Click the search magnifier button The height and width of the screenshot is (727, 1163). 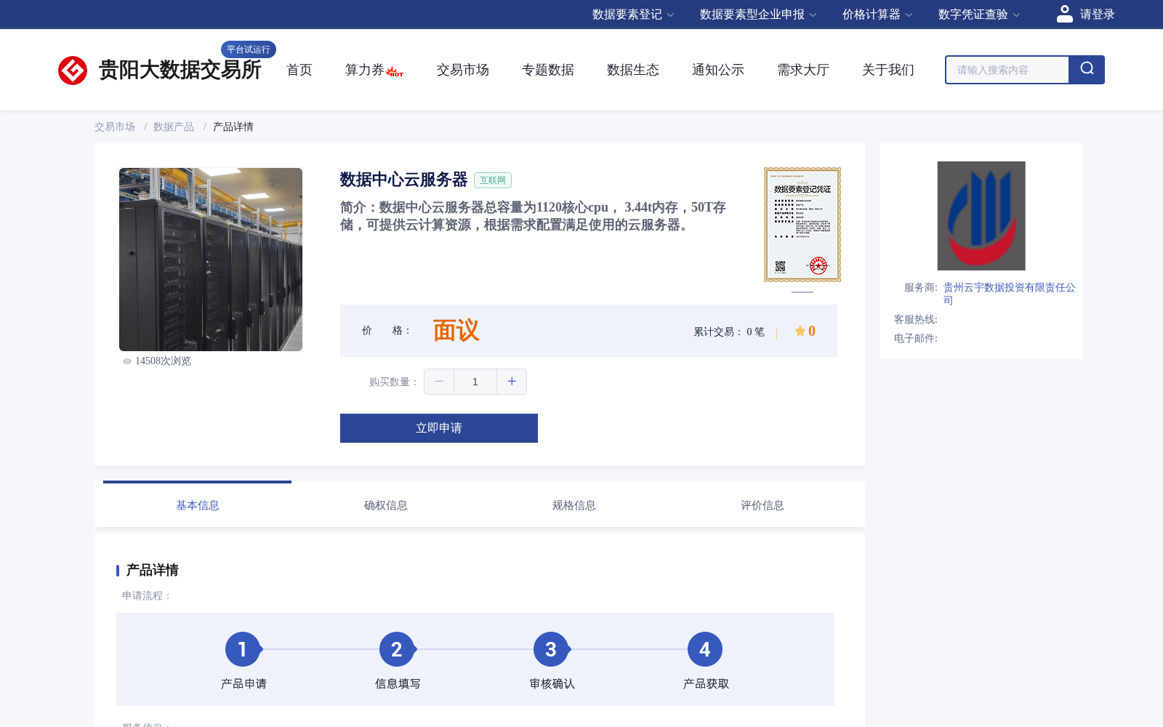(x=1087, y=70)
